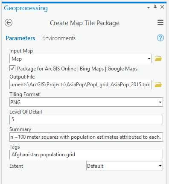Click in the Tags field

(86, 155)
